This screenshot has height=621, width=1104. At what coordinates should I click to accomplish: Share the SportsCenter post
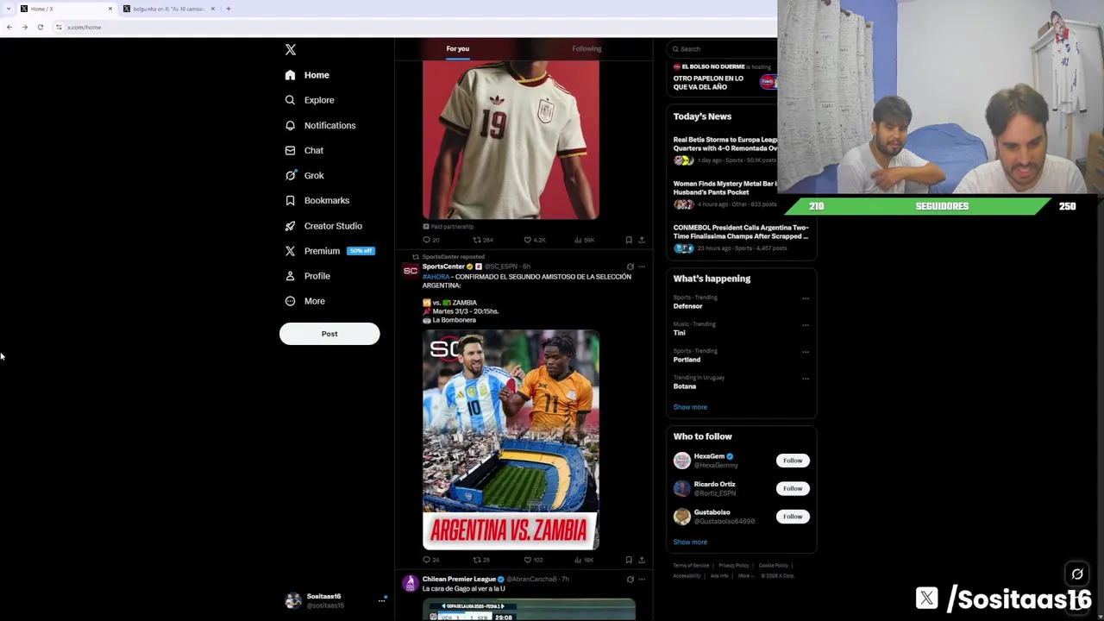pos(641,560)
